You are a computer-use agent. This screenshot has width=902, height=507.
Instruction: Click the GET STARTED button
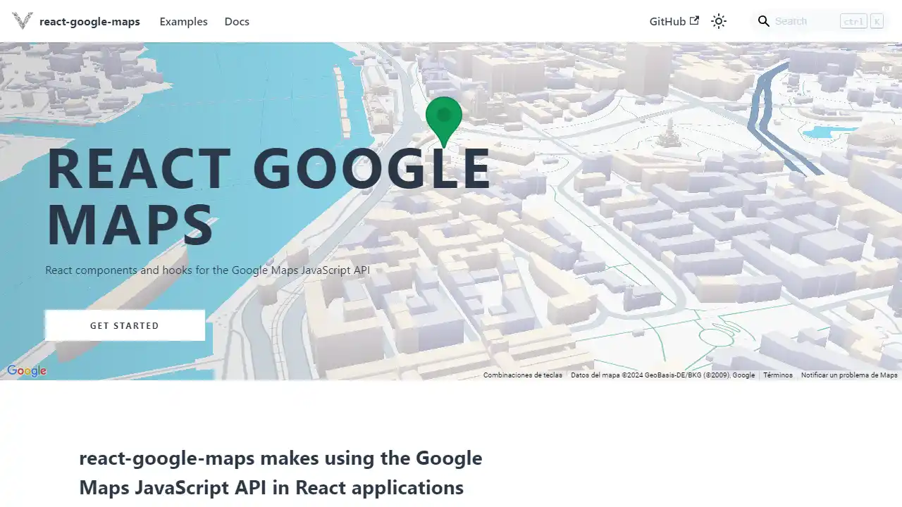pos(125,325)
